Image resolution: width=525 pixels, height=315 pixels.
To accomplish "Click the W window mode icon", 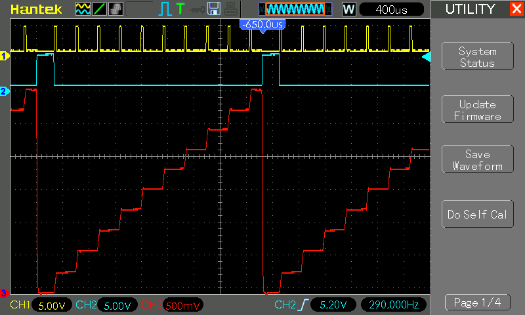I will 348,9.
